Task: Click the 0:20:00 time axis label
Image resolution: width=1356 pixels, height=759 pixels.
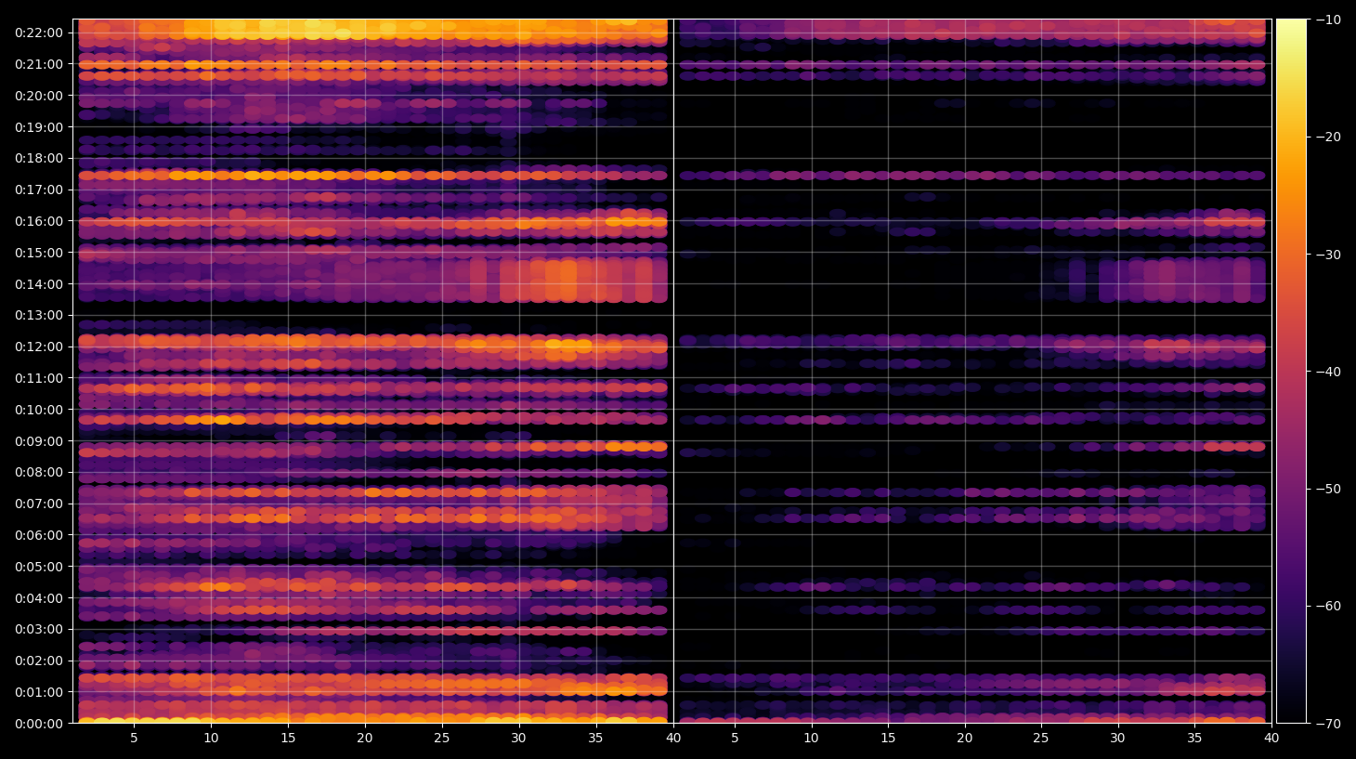Action: pyautogui.click(x=39, y=96)
